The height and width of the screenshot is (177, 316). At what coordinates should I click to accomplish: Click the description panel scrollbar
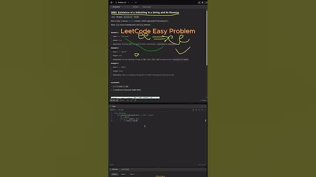[x=207, y=38]
